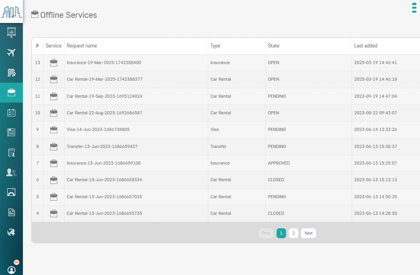Click the State column header
420x275 pixels.
point(273,46)
